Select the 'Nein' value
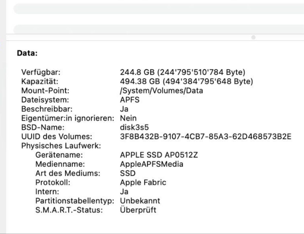Screen dimensions: 304x234 128,118
